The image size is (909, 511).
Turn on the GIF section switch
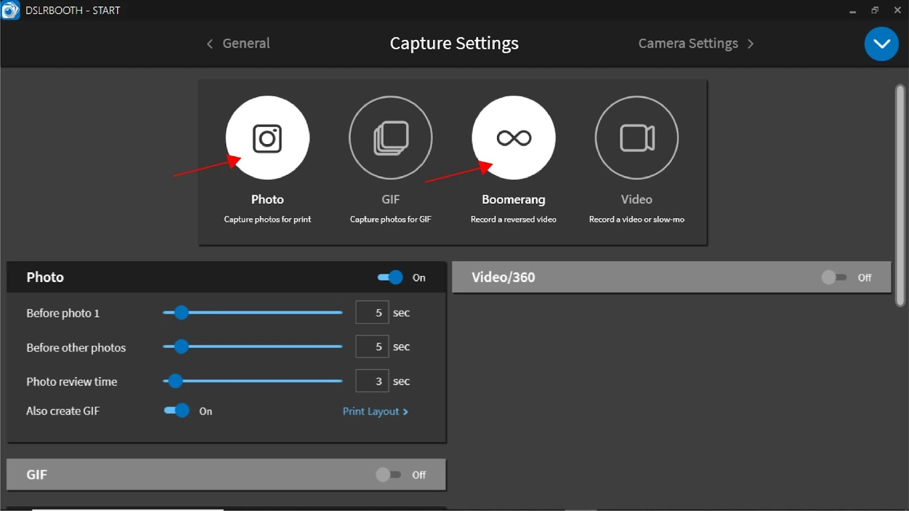388,475
